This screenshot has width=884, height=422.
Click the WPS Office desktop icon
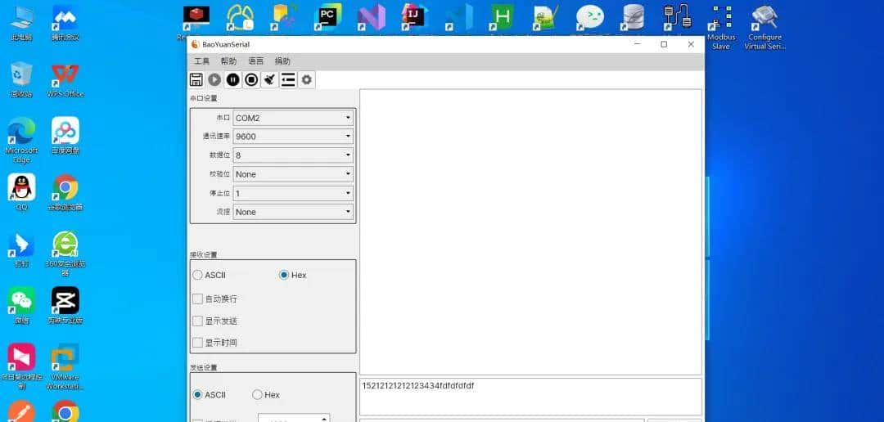pos(65,80)
